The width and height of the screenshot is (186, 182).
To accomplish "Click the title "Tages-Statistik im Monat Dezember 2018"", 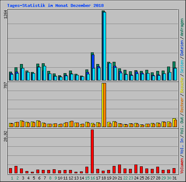I will click(55, 5).
